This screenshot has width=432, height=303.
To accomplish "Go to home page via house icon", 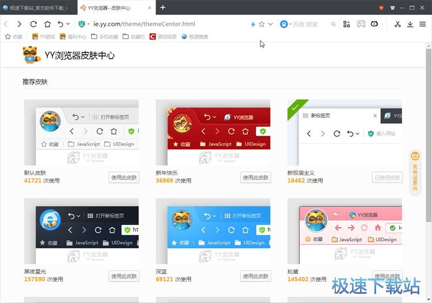I will coord(47,24).
